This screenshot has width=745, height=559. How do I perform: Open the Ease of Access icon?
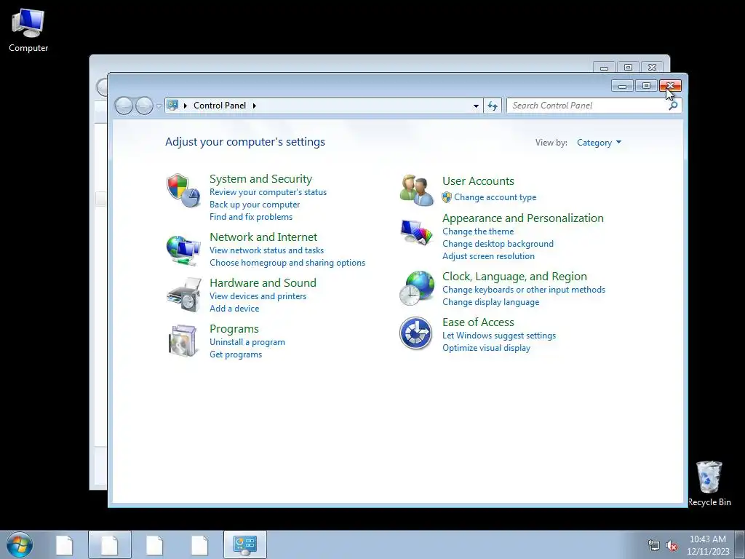pos(415,333)
